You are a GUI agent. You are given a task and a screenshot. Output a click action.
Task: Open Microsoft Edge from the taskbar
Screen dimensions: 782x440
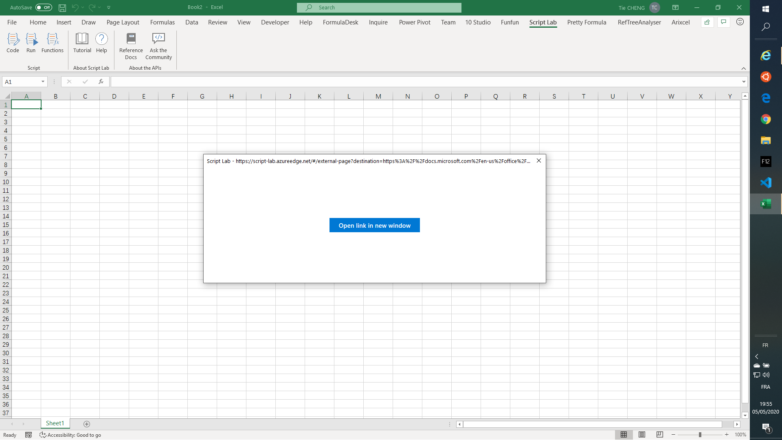pyautogui.click(x=766, y=98)
